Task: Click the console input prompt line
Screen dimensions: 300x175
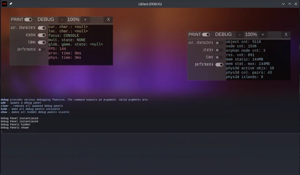Action: (150, 131)
